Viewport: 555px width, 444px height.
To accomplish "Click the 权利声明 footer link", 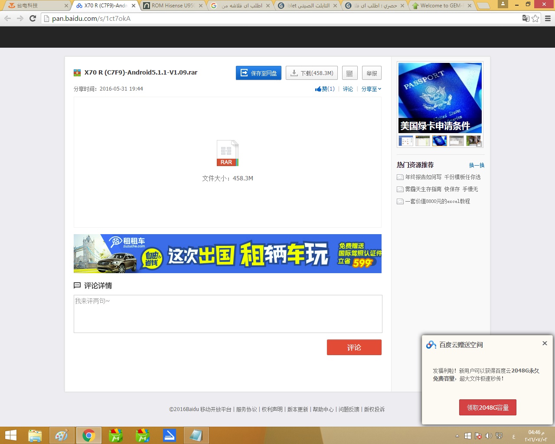I will click(x=272, y=409).
